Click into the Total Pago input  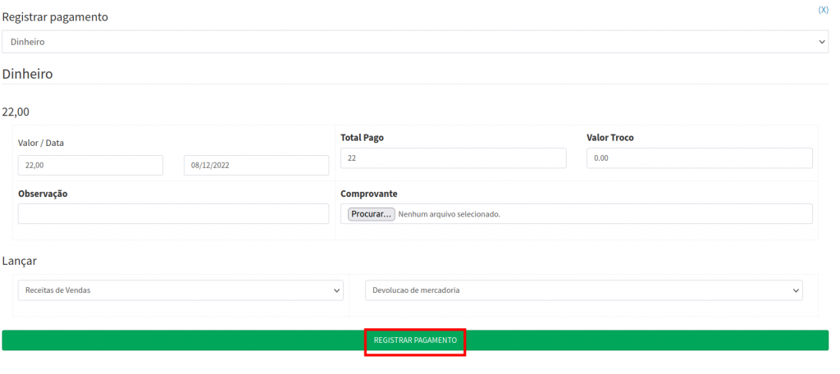(x=453, y=158)
